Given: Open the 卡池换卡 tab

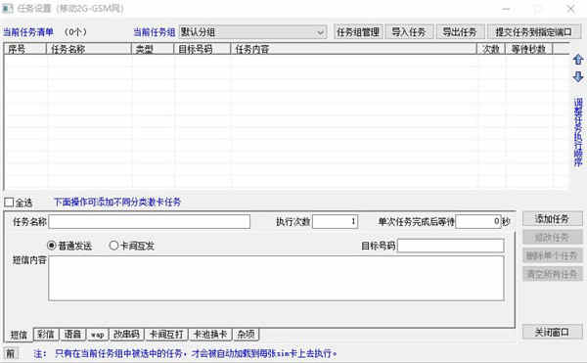Looking at the screenshot, I should pyautogui.click(x=210, y=334).
